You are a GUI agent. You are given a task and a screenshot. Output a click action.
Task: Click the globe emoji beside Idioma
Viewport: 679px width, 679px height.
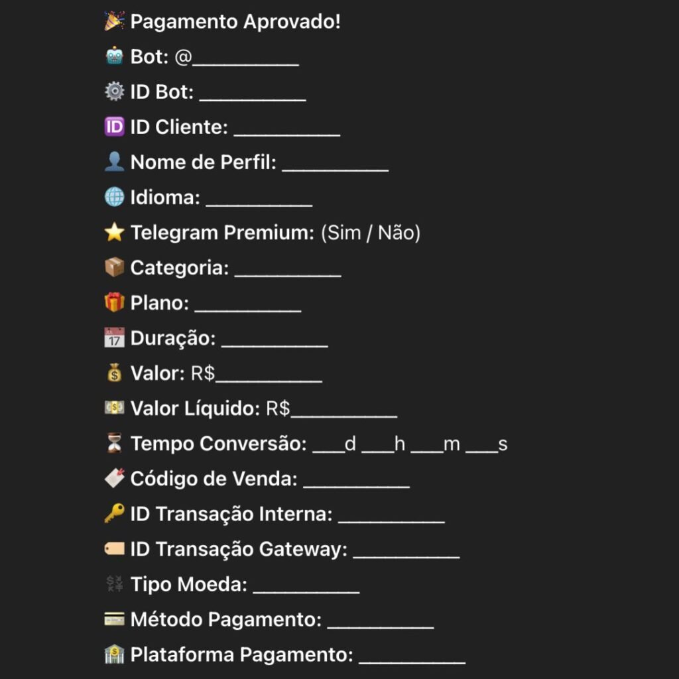point(114,198)
